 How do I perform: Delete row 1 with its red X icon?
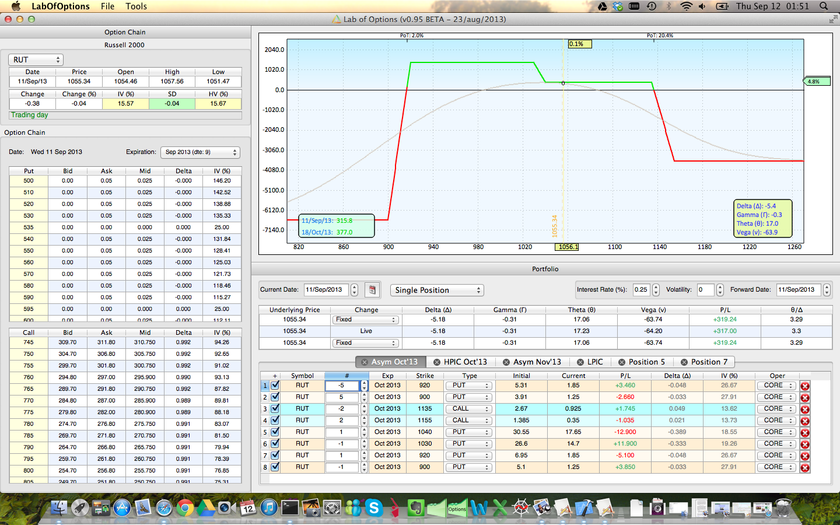[805, 386]
